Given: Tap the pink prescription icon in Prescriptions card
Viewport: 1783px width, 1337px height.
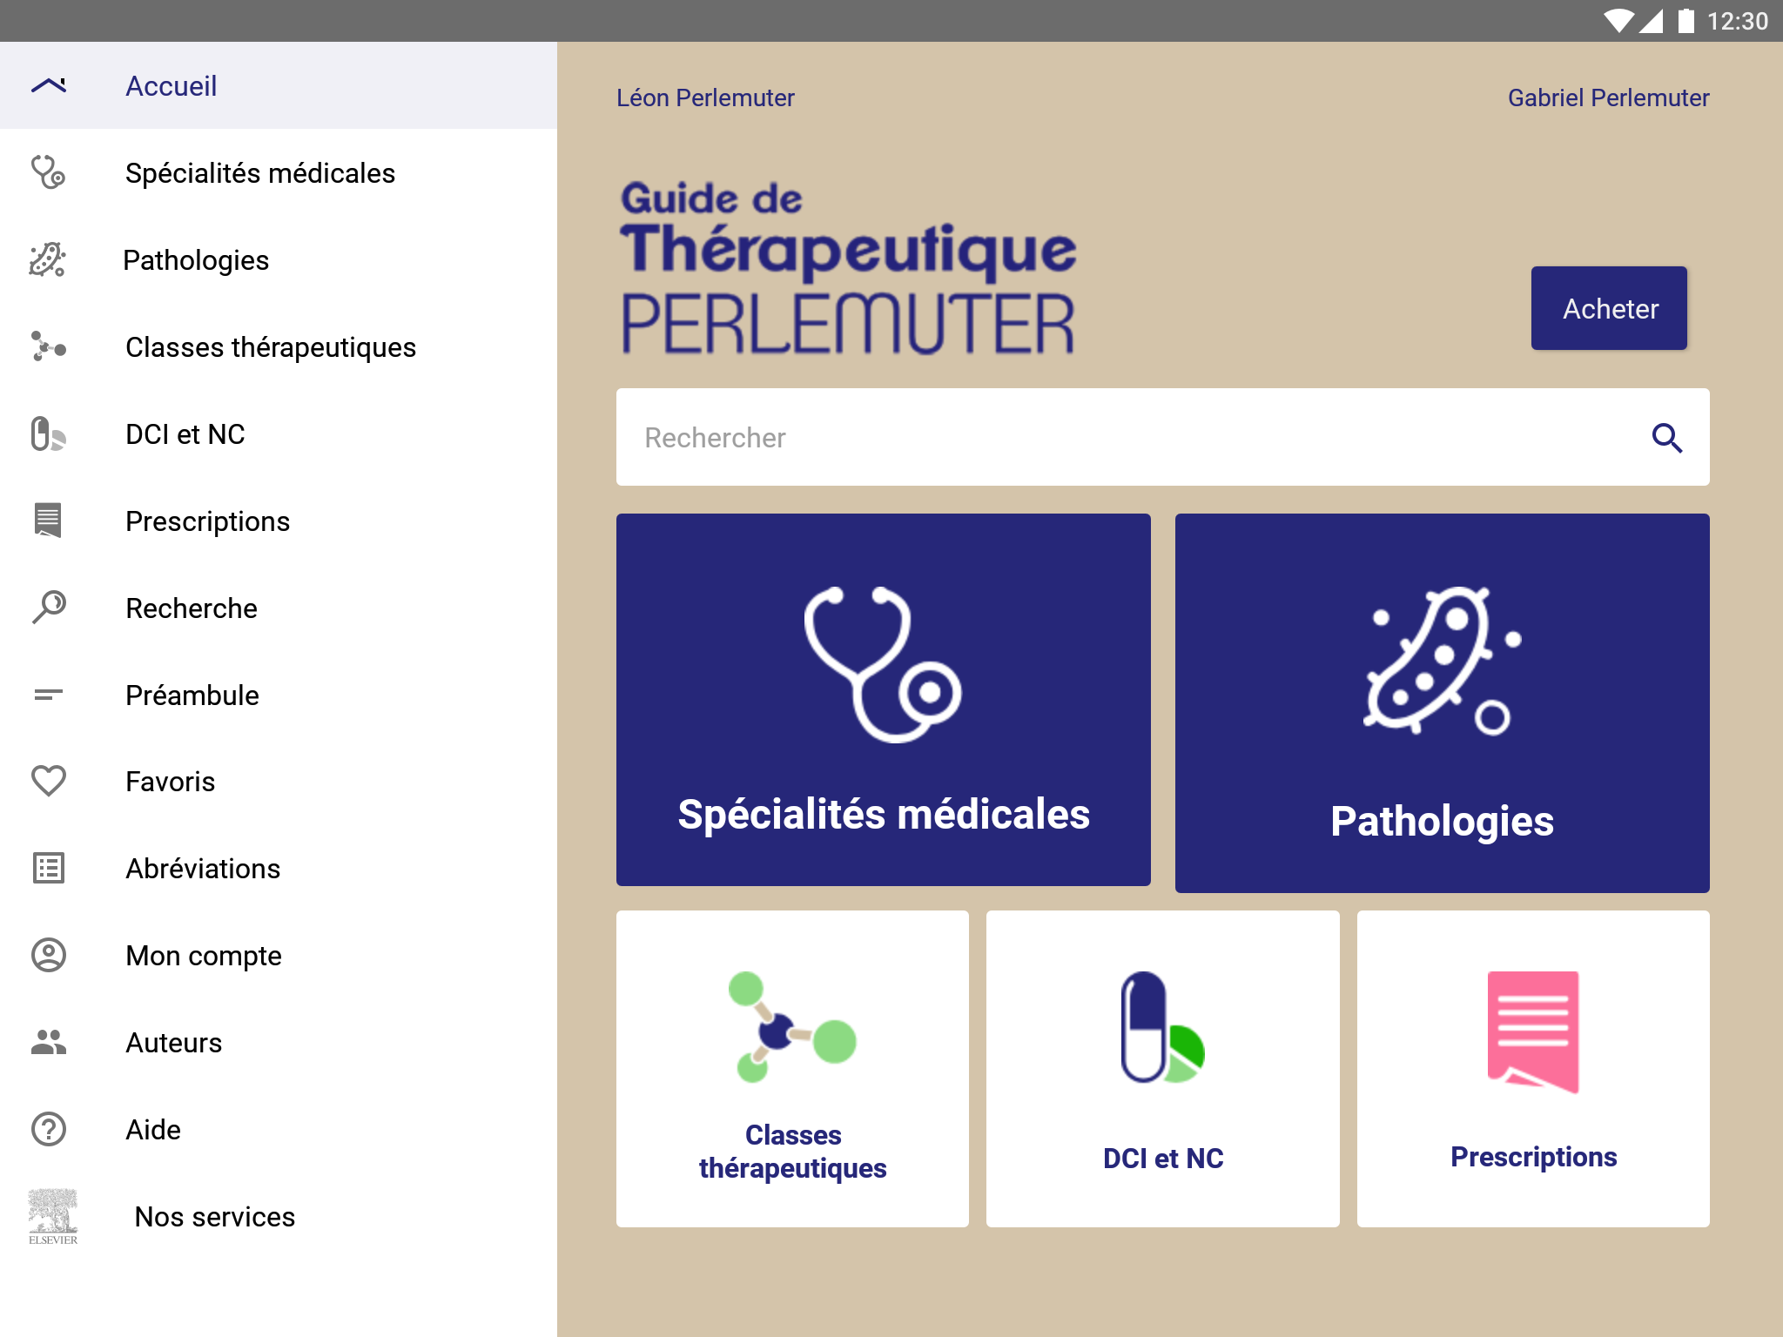Looking at the screenshot, I should pyautogui.click(x=1533, y=1031).
